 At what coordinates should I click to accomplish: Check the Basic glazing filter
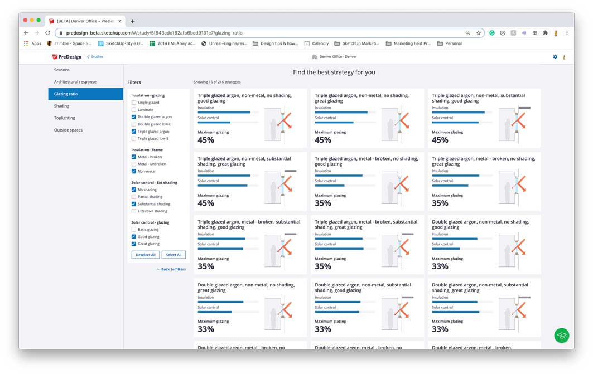coord(133,229)
